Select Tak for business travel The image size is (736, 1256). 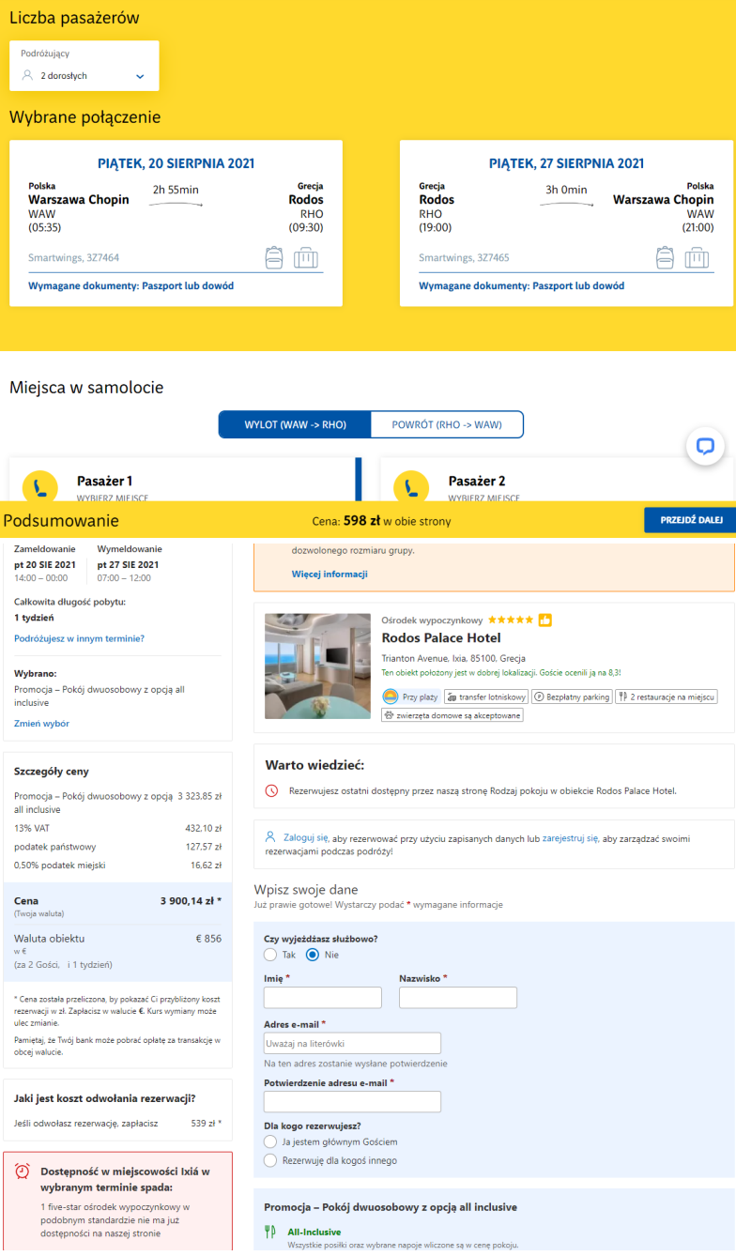270,955
